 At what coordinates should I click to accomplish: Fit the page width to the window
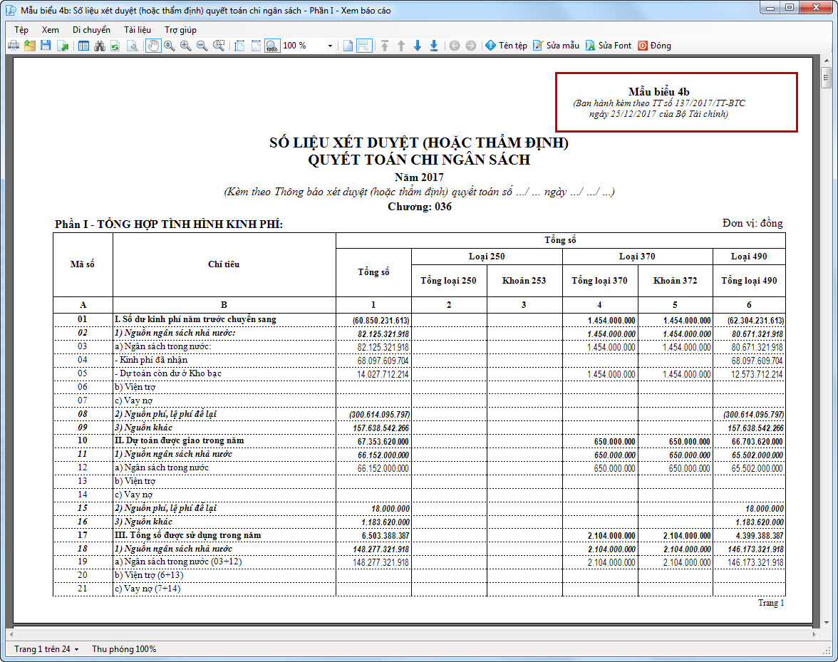click(256, 46)
